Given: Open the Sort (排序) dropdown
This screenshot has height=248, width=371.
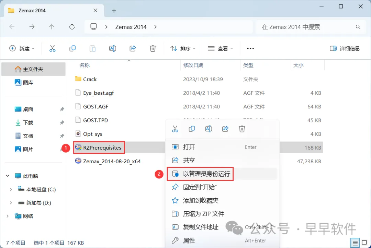Looking at the screenshot, I should (x=183, y=48).
